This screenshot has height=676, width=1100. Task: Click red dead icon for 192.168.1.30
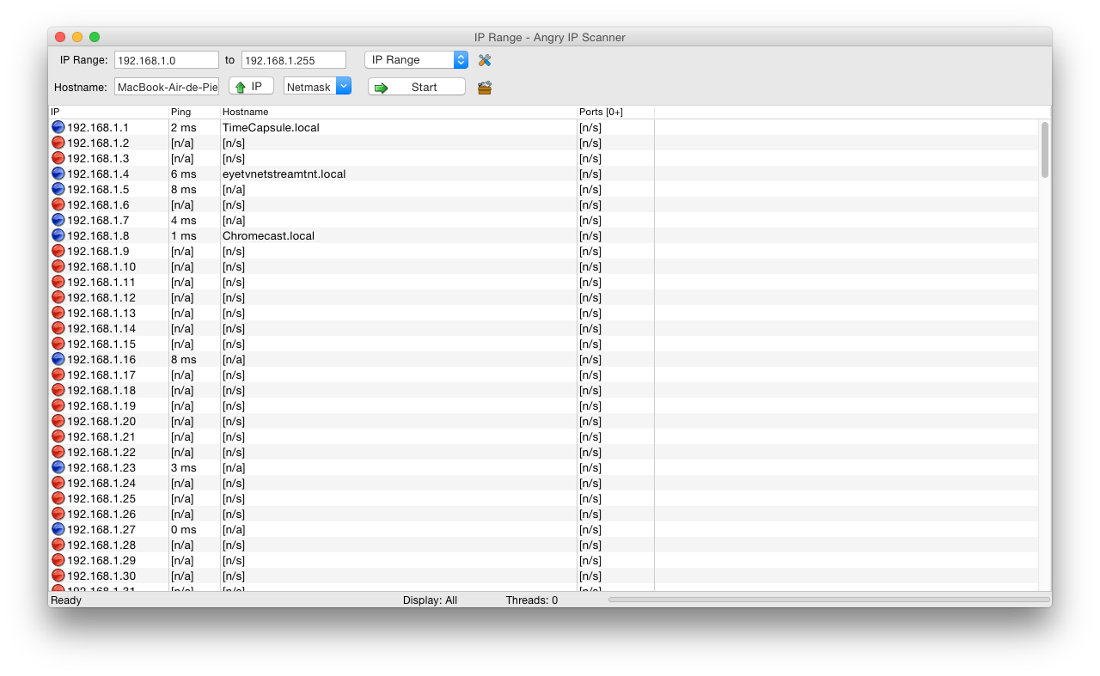click(x=58, y=576)
